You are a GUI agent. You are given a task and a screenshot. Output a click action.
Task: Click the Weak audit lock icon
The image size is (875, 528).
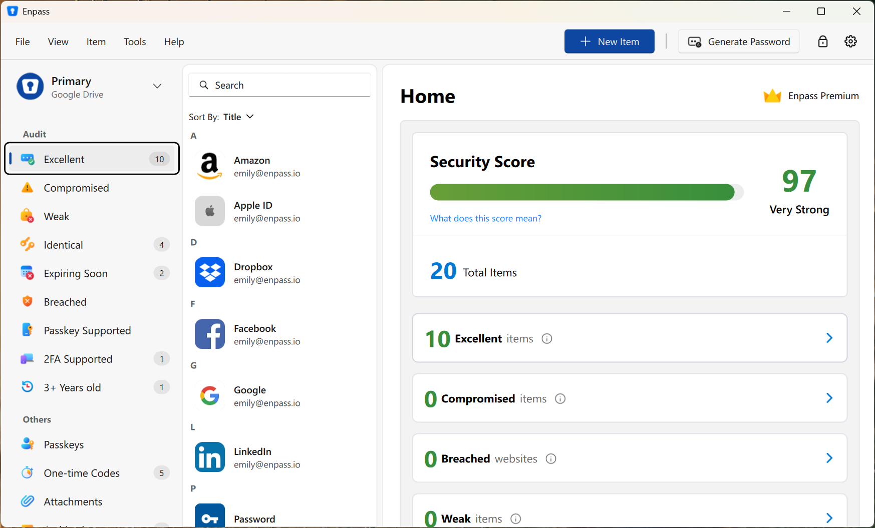pyautogui.click(x=28, y=216)
